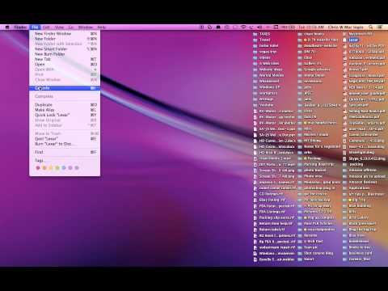Choose New Burn Folder
The height and width of the screenshot is (291, 388).
click(x=65, y=54)
